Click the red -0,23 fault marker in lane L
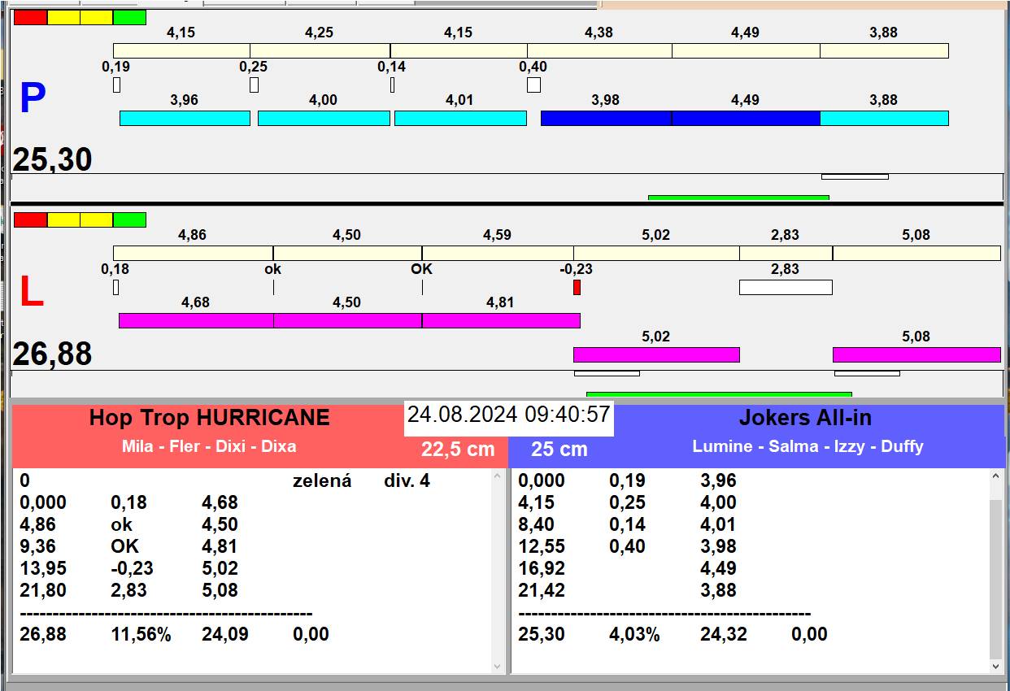1010x691 pixels. click(x=577, y=288)
